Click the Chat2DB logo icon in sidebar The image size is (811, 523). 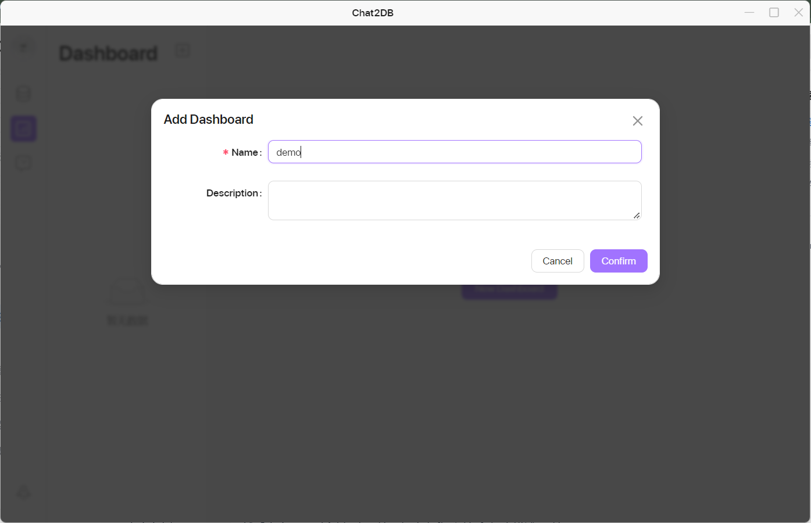point(23,48)
